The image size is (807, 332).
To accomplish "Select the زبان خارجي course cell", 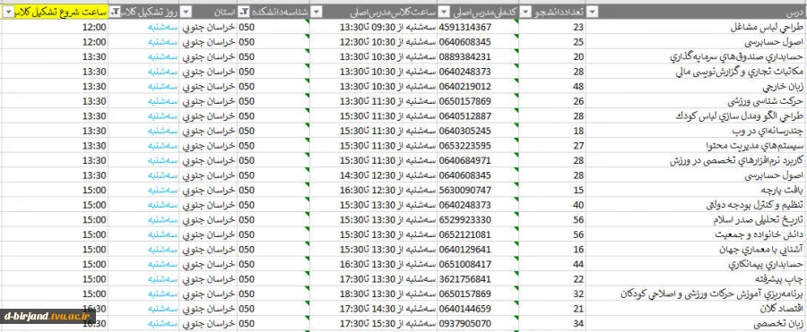I will pyautogui.click(x=696, y=86).
